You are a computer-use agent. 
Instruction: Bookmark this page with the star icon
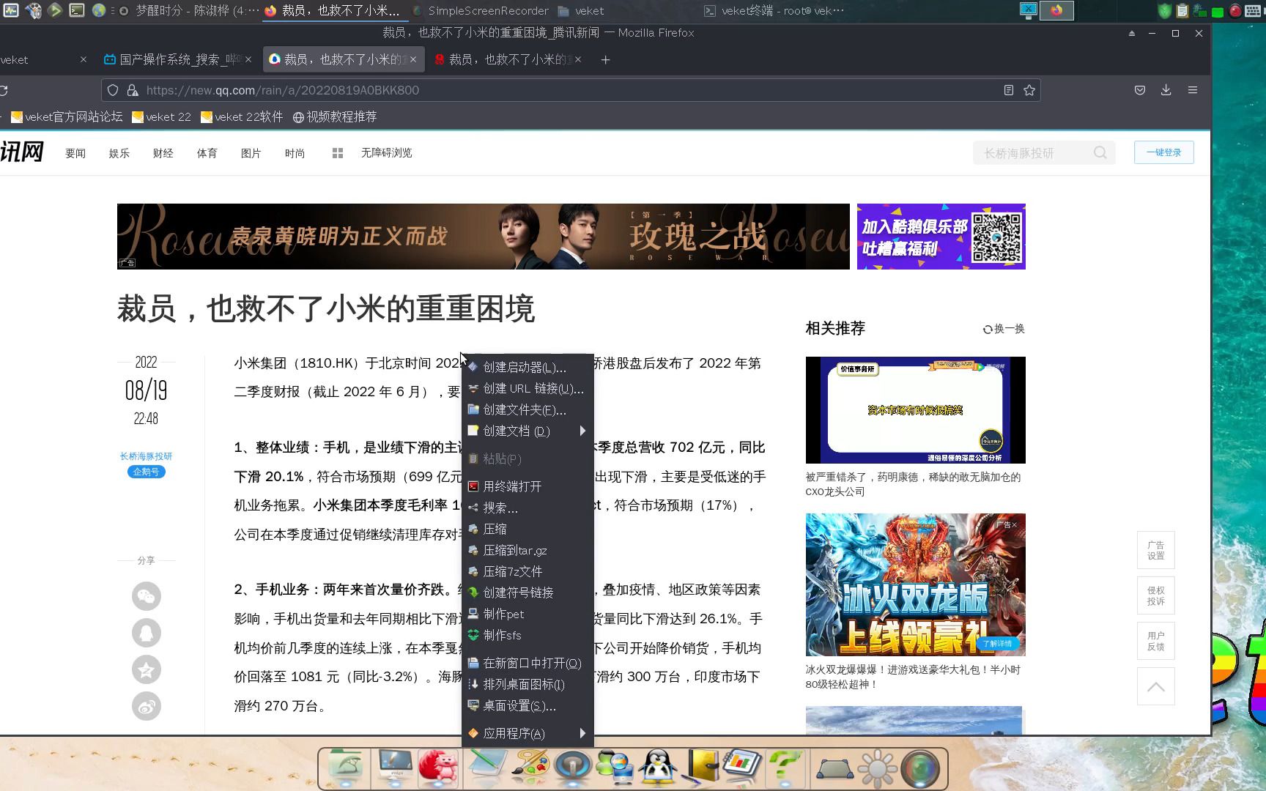pyautogui.click(x=1029, y=90)
